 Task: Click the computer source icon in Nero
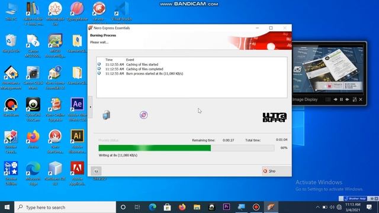(x=107, y=115)
